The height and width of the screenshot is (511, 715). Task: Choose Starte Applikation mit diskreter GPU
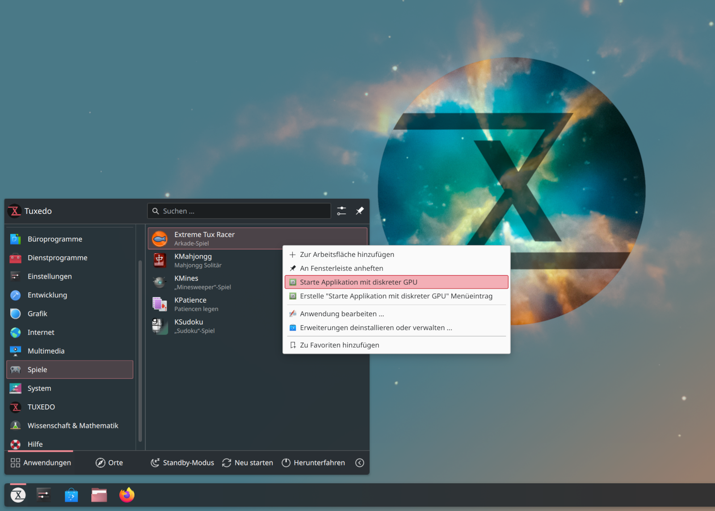pyautogui.click(x=396, y=282)
